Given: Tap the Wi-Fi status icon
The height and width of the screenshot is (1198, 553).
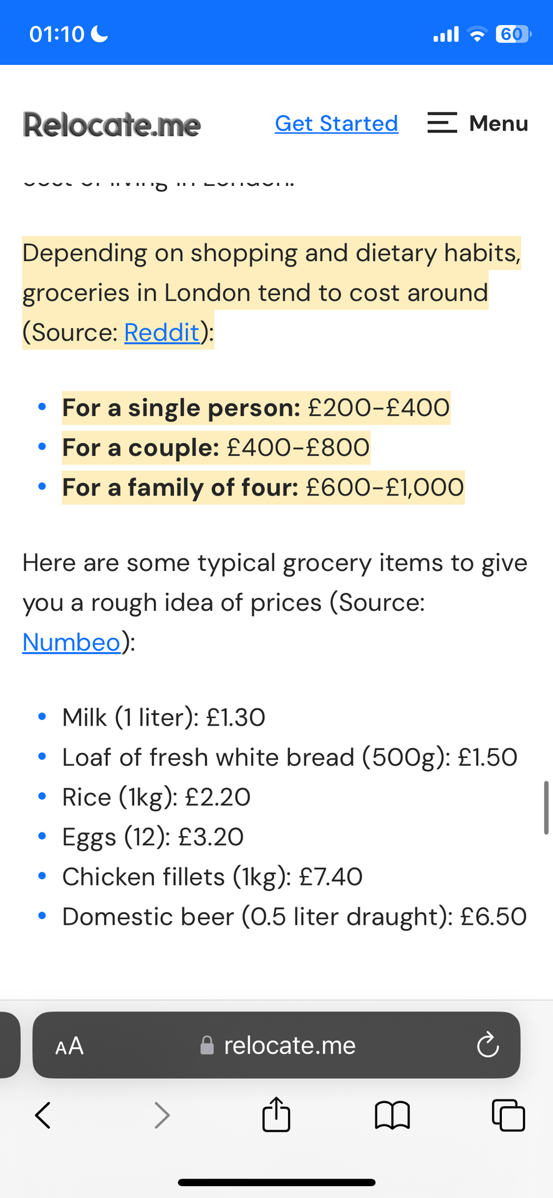Looking at the screenshot, I should tap(477, 35).
